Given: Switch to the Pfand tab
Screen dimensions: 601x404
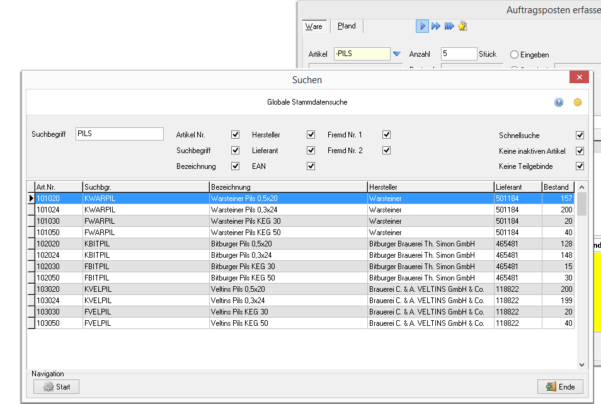Looking at the screenshot, I should 346,26.
